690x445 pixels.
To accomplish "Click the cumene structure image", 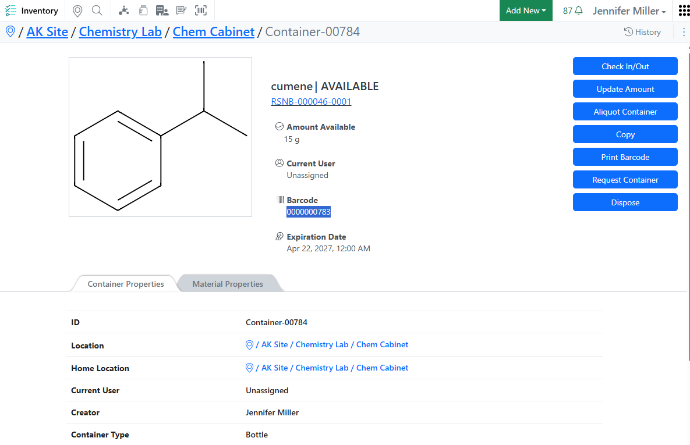I will click(x=160, y=137).
